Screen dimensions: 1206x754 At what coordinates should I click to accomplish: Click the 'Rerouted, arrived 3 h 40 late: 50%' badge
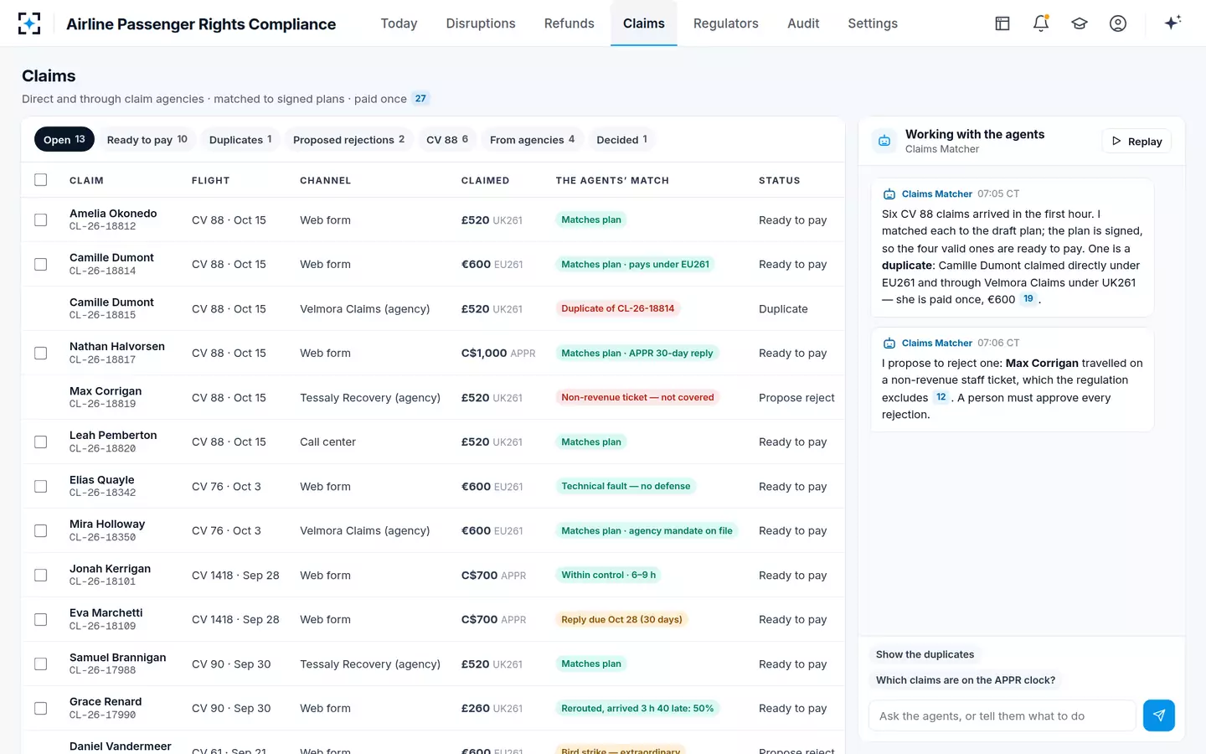638,708
